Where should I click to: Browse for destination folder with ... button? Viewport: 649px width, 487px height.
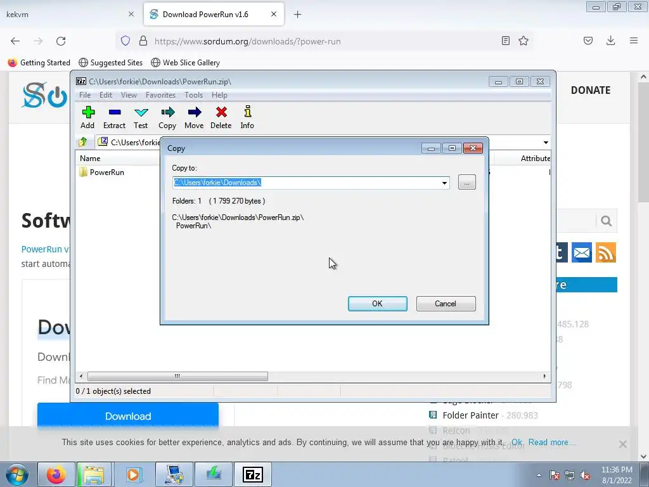coord(467,182)
